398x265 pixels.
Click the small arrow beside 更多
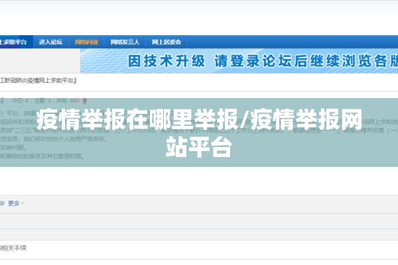(23, 203)
